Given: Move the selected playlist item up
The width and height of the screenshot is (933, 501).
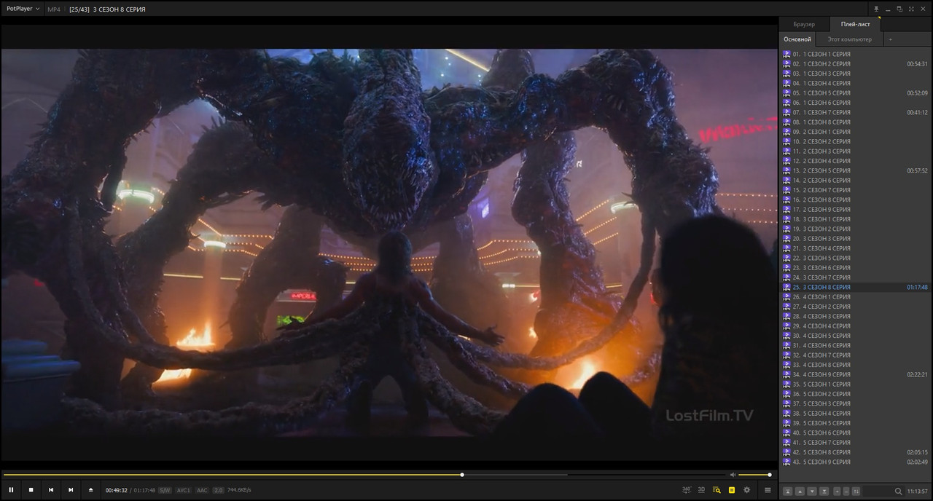Looking at the screenshot, I should [800, 492].
